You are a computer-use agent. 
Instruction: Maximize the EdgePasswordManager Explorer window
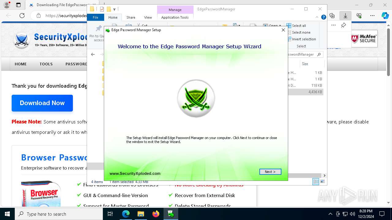[x=306, y=9]
